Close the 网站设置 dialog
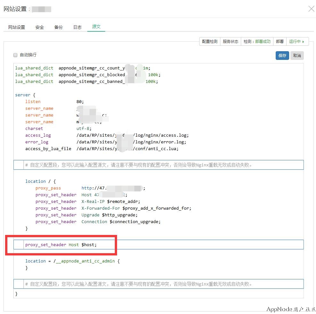This screenshot has height=314, width=316. 312,9
